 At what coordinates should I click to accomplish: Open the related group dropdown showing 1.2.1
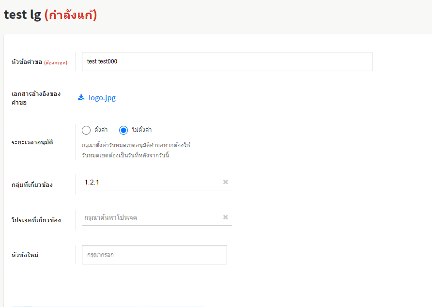coord(150,182)
